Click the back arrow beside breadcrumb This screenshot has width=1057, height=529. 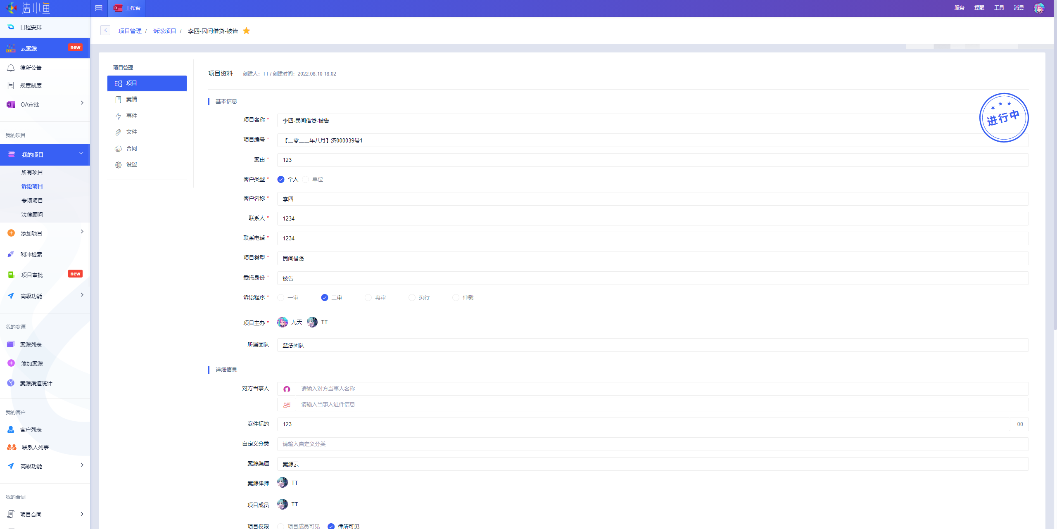point(105,31)
